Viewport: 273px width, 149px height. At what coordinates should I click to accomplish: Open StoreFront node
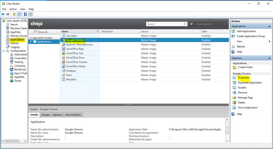[x=20, y=69]
